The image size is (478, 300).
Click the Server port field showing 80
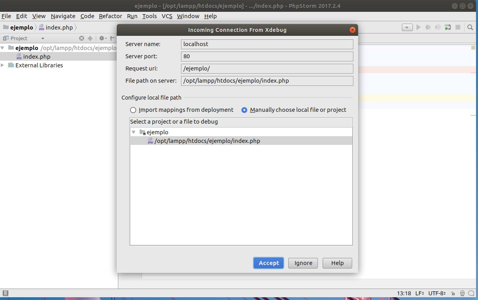click(x=267, y=56)
